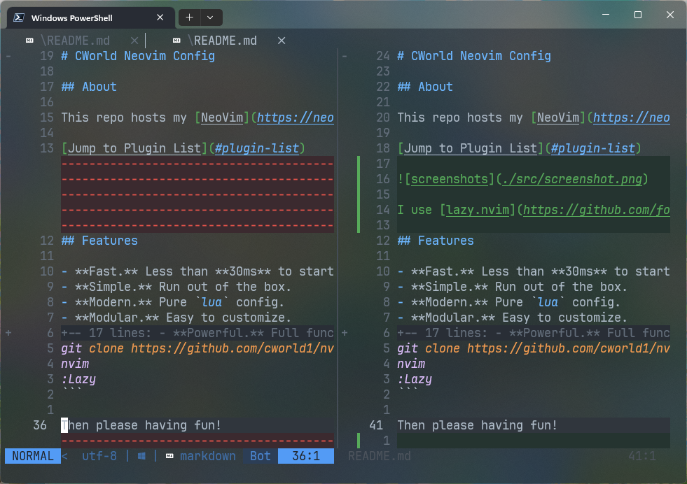Click https://github.com/fo URL in right pane

point(596,210)
